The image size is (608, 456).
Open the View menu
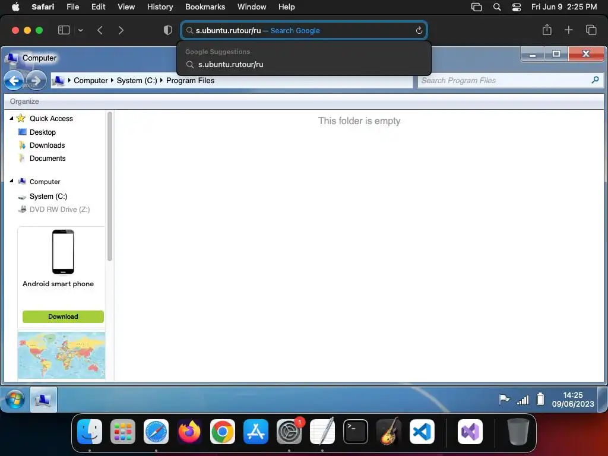click(126, 7)
